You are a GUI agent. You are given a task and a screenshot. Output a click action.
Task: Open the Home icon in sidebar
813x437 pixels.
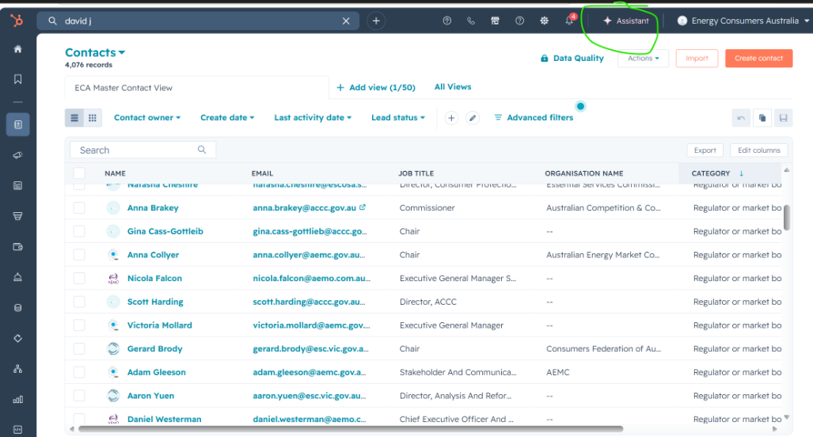(17, 49)
